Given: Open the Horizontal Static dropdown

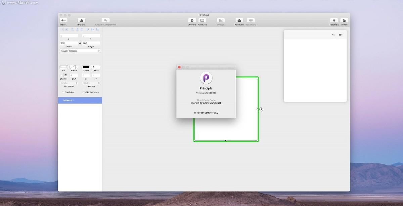Looking at the screenshot, I should pyautogui.click(x=69, y=83).
